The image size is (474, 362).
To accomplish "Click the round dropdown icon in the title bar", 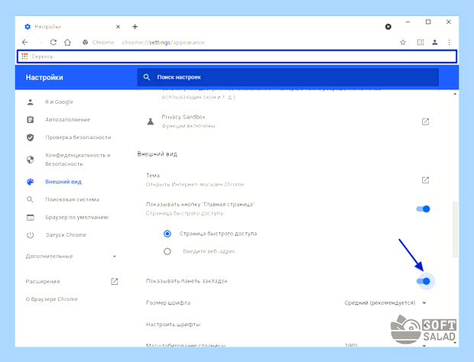I will [388, 27].
